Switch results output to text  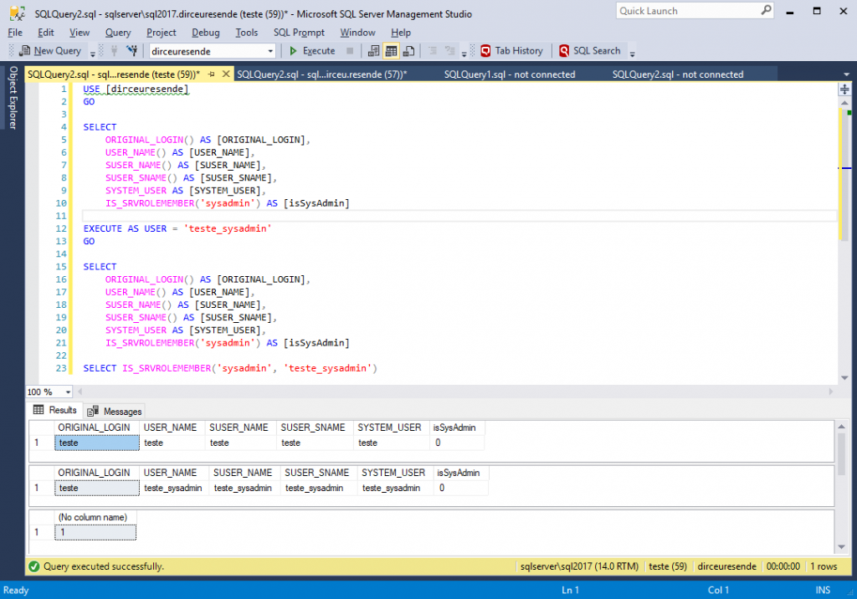coord(372,51)
